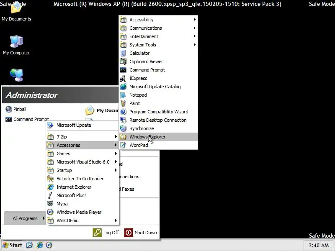Viewport: 335px width, 251px height.
Task: Click the Microsoft Update Catalog globe icon
Action: coord(123,87)
